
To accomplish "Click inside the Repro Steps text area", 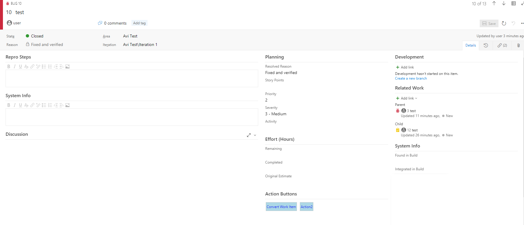I will pyautogui.click(x=131, y=78).
